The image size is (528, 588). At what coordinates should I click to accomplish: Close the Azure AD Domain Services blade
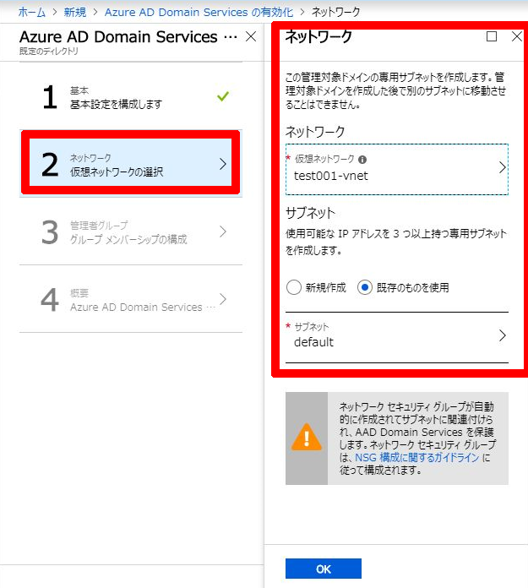[x=251, y=37]
